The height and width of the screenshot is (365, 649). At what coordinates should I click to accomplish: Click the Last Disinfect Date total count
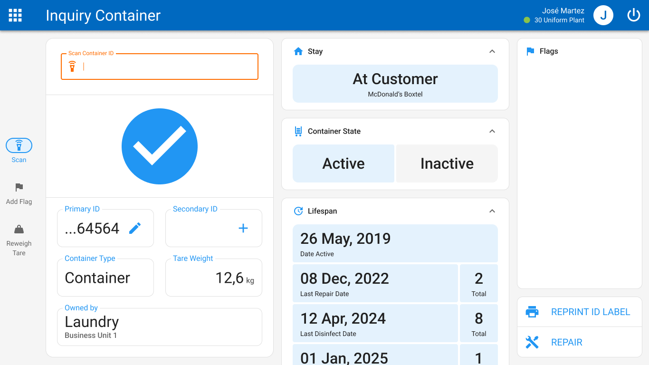coord(479,323)
